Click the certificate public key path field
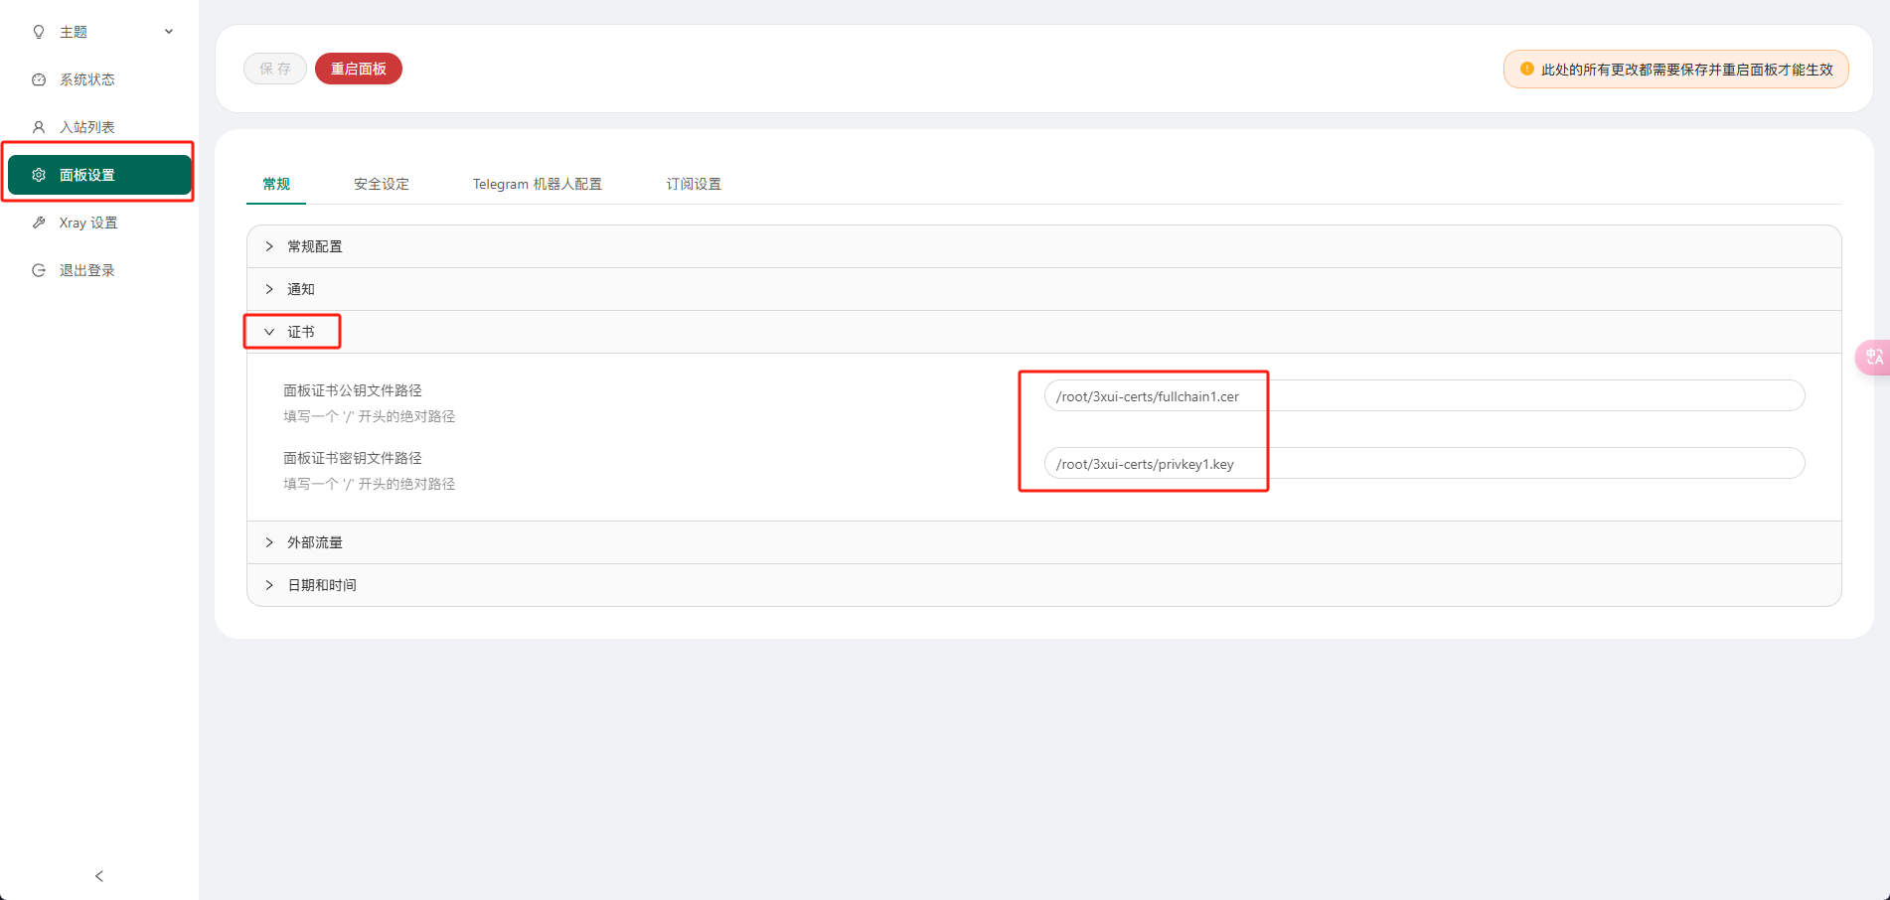The height and width of the screenshot is (900, 1890). click(x=1423, y=396)
